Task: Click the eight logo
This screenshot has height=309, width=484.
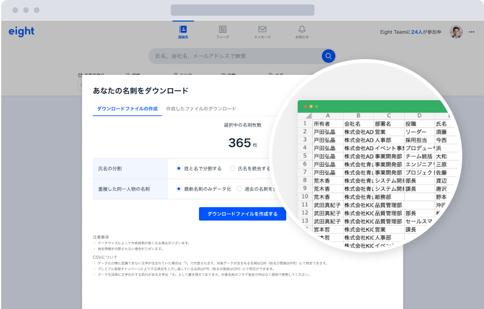Action: coord(22,32)
